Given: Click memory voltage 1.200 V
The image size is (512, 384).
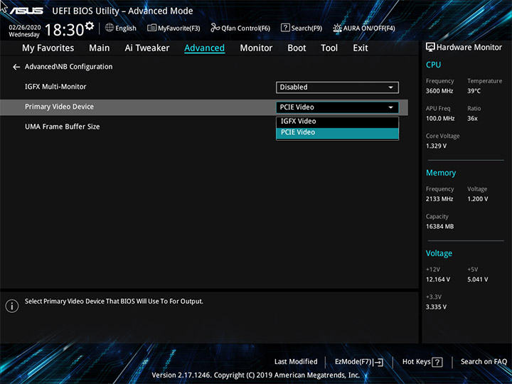Looking at the screenshot, I should pos(477,199).
